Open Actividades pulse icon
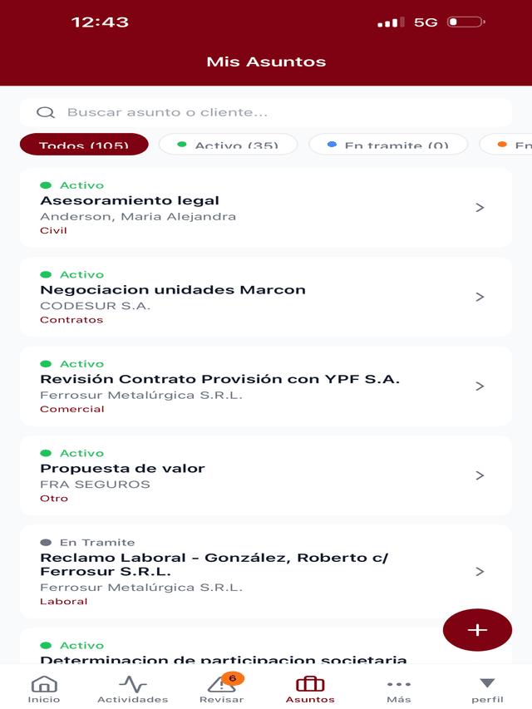The image size is (532, 709). [x=132, y=685]
